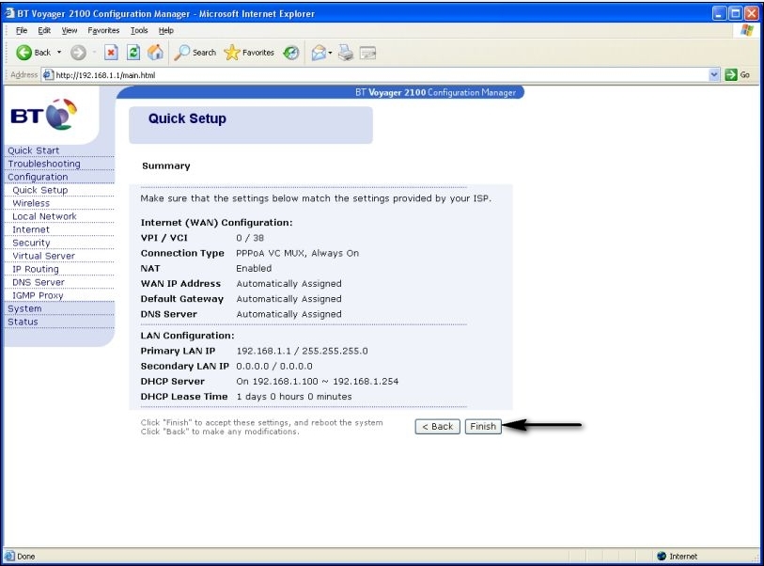Image resolution: width=764 pixels, height=566 pixels.
Task: Open the Edit menu
Action: click(x=44, y=30)
